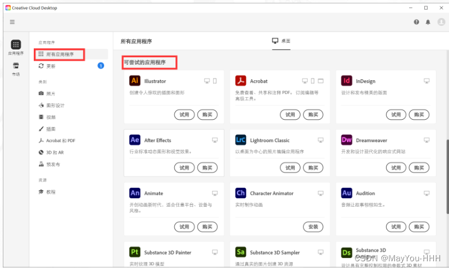This screenshot has width=449, height=268.
Task: Click 购买 for InDesign
Action: click(x=419, y=115)
